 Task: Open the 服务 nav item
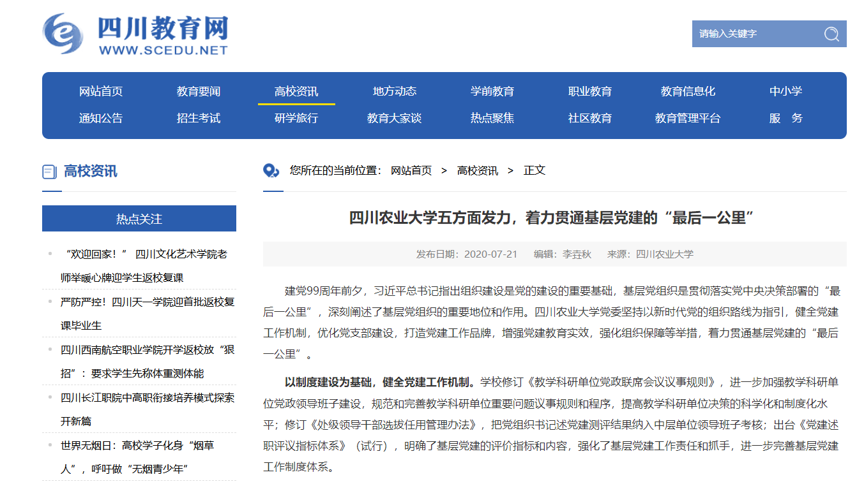click(x=785, y=118)
